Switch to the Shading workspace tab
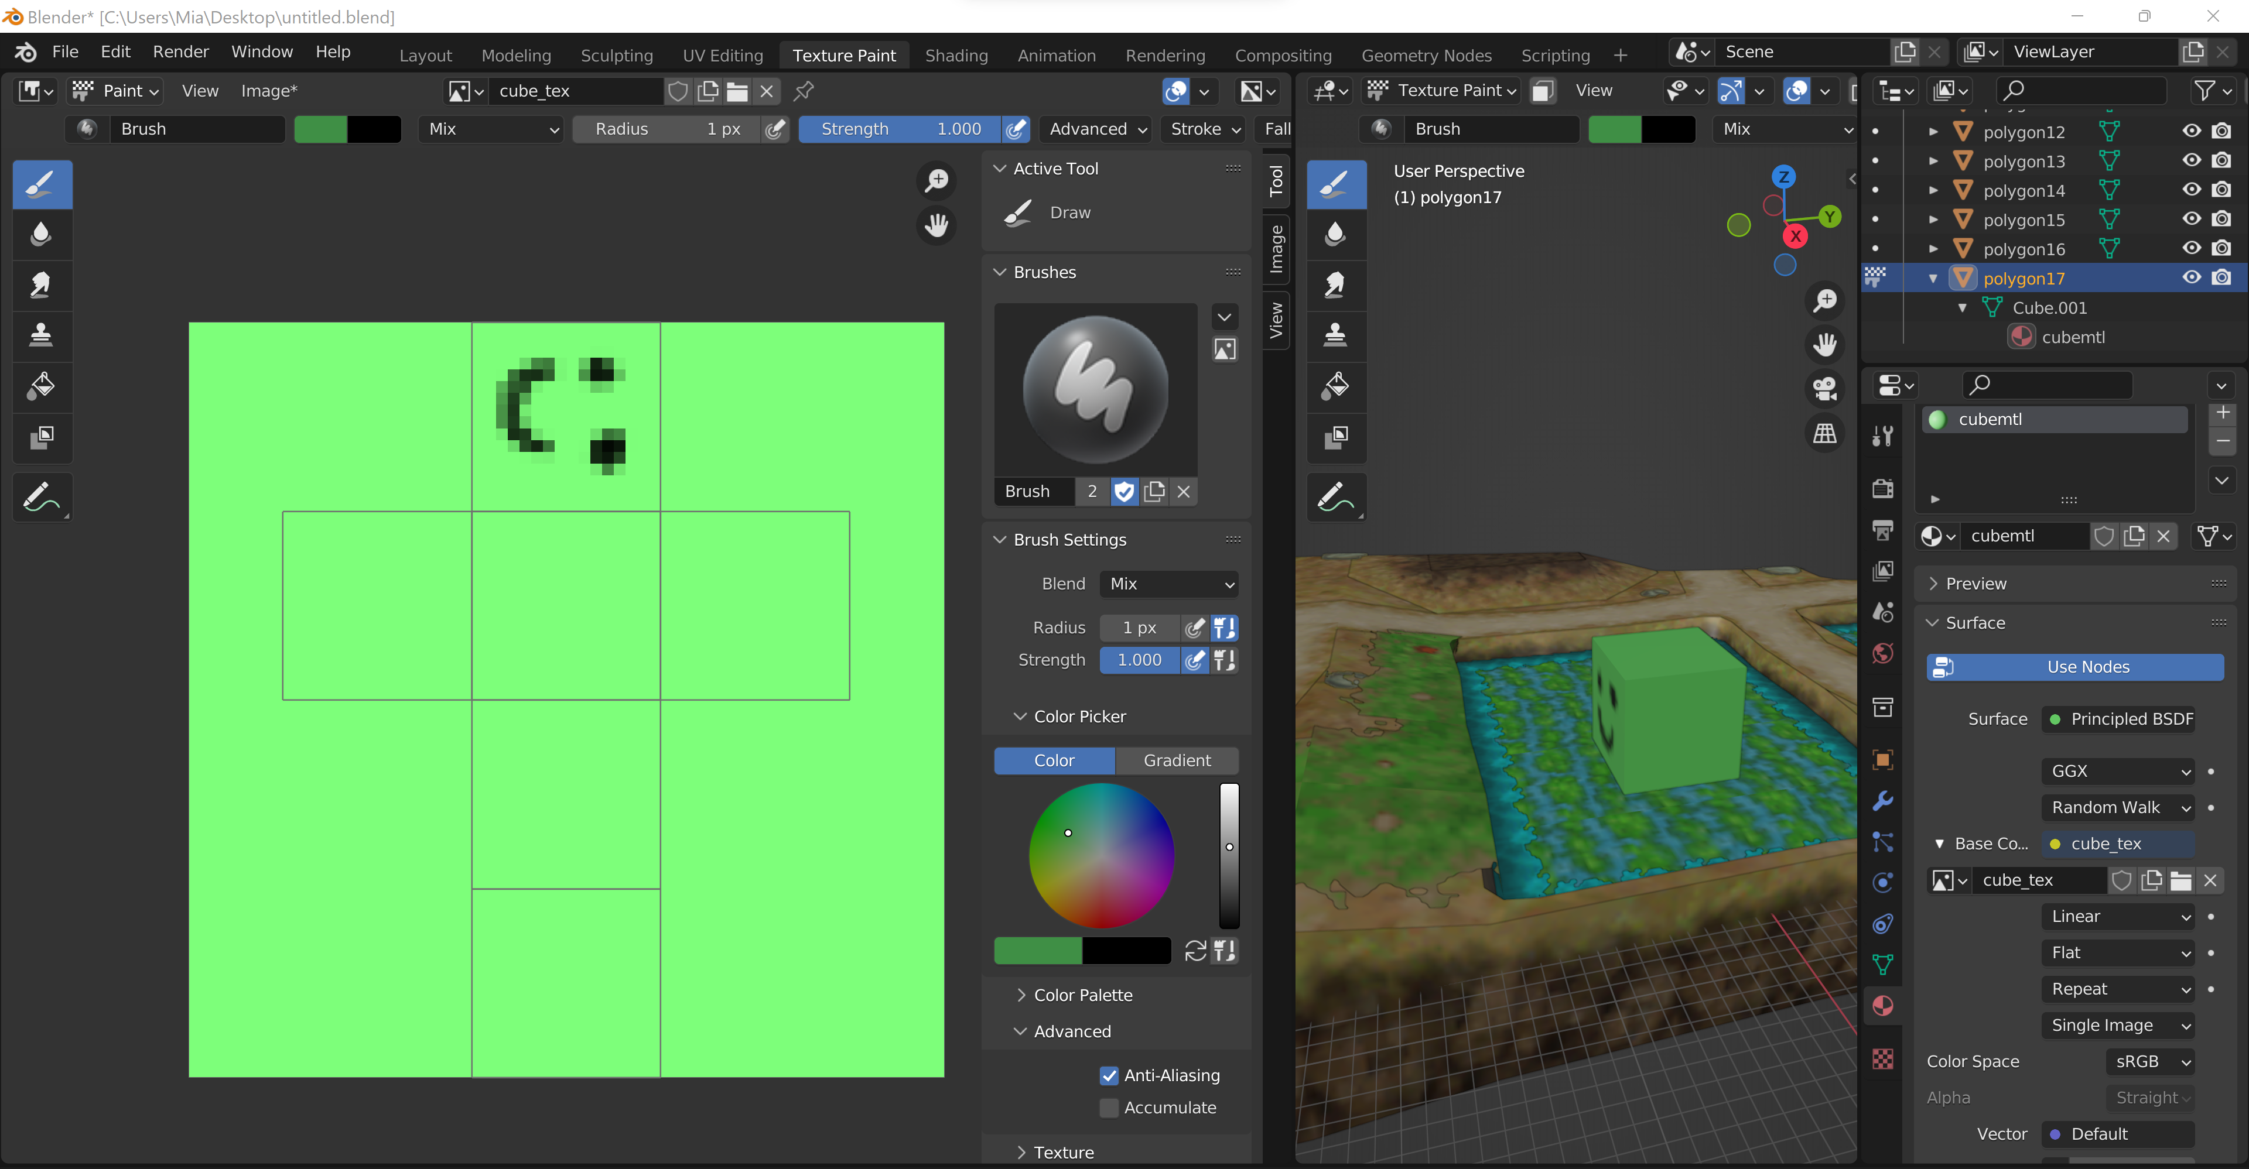2249x1169 pixels. [x=956, y=55]
